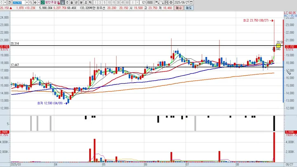297x167 pixels.
Task: Open the first dropdown at toolbar start
Action: coord(5,2)
